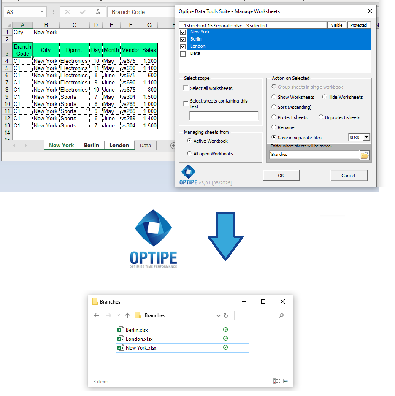Expand the Explorer address bar dropdown
The width and height of the screenshot is (395, 396).
click(218, 315)
